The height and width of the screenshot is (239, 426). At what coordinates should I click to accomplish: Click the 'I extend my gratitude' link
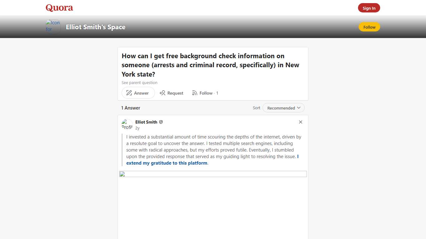click(x=167, y=163)
